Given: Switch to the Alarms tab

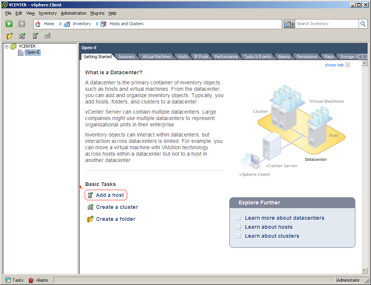Looking at the screenshot, I should click(x=284, y=57).
